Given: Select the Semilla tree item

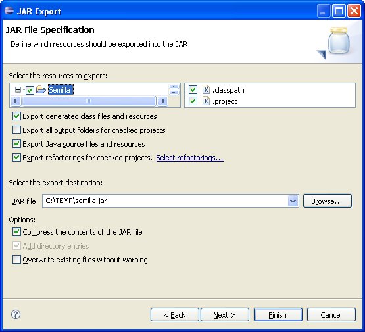Looking at the screenshot, I should (x=61, y=90).
